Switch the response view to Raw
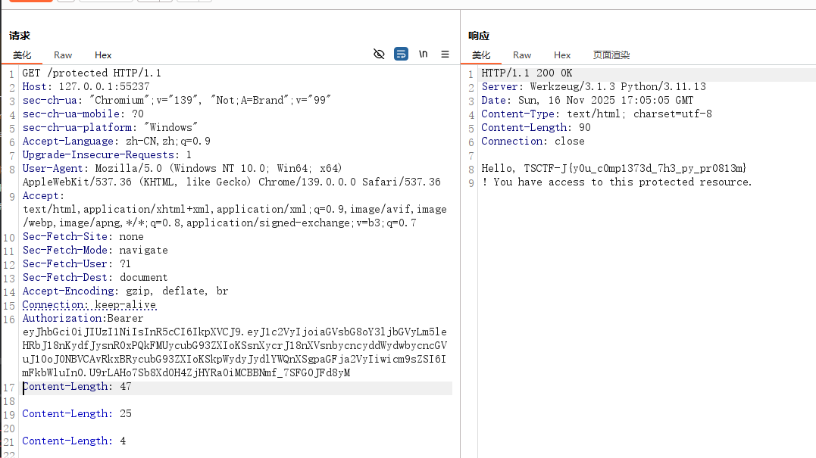This screenshot has width=816, height=458. tap(522, 55)
